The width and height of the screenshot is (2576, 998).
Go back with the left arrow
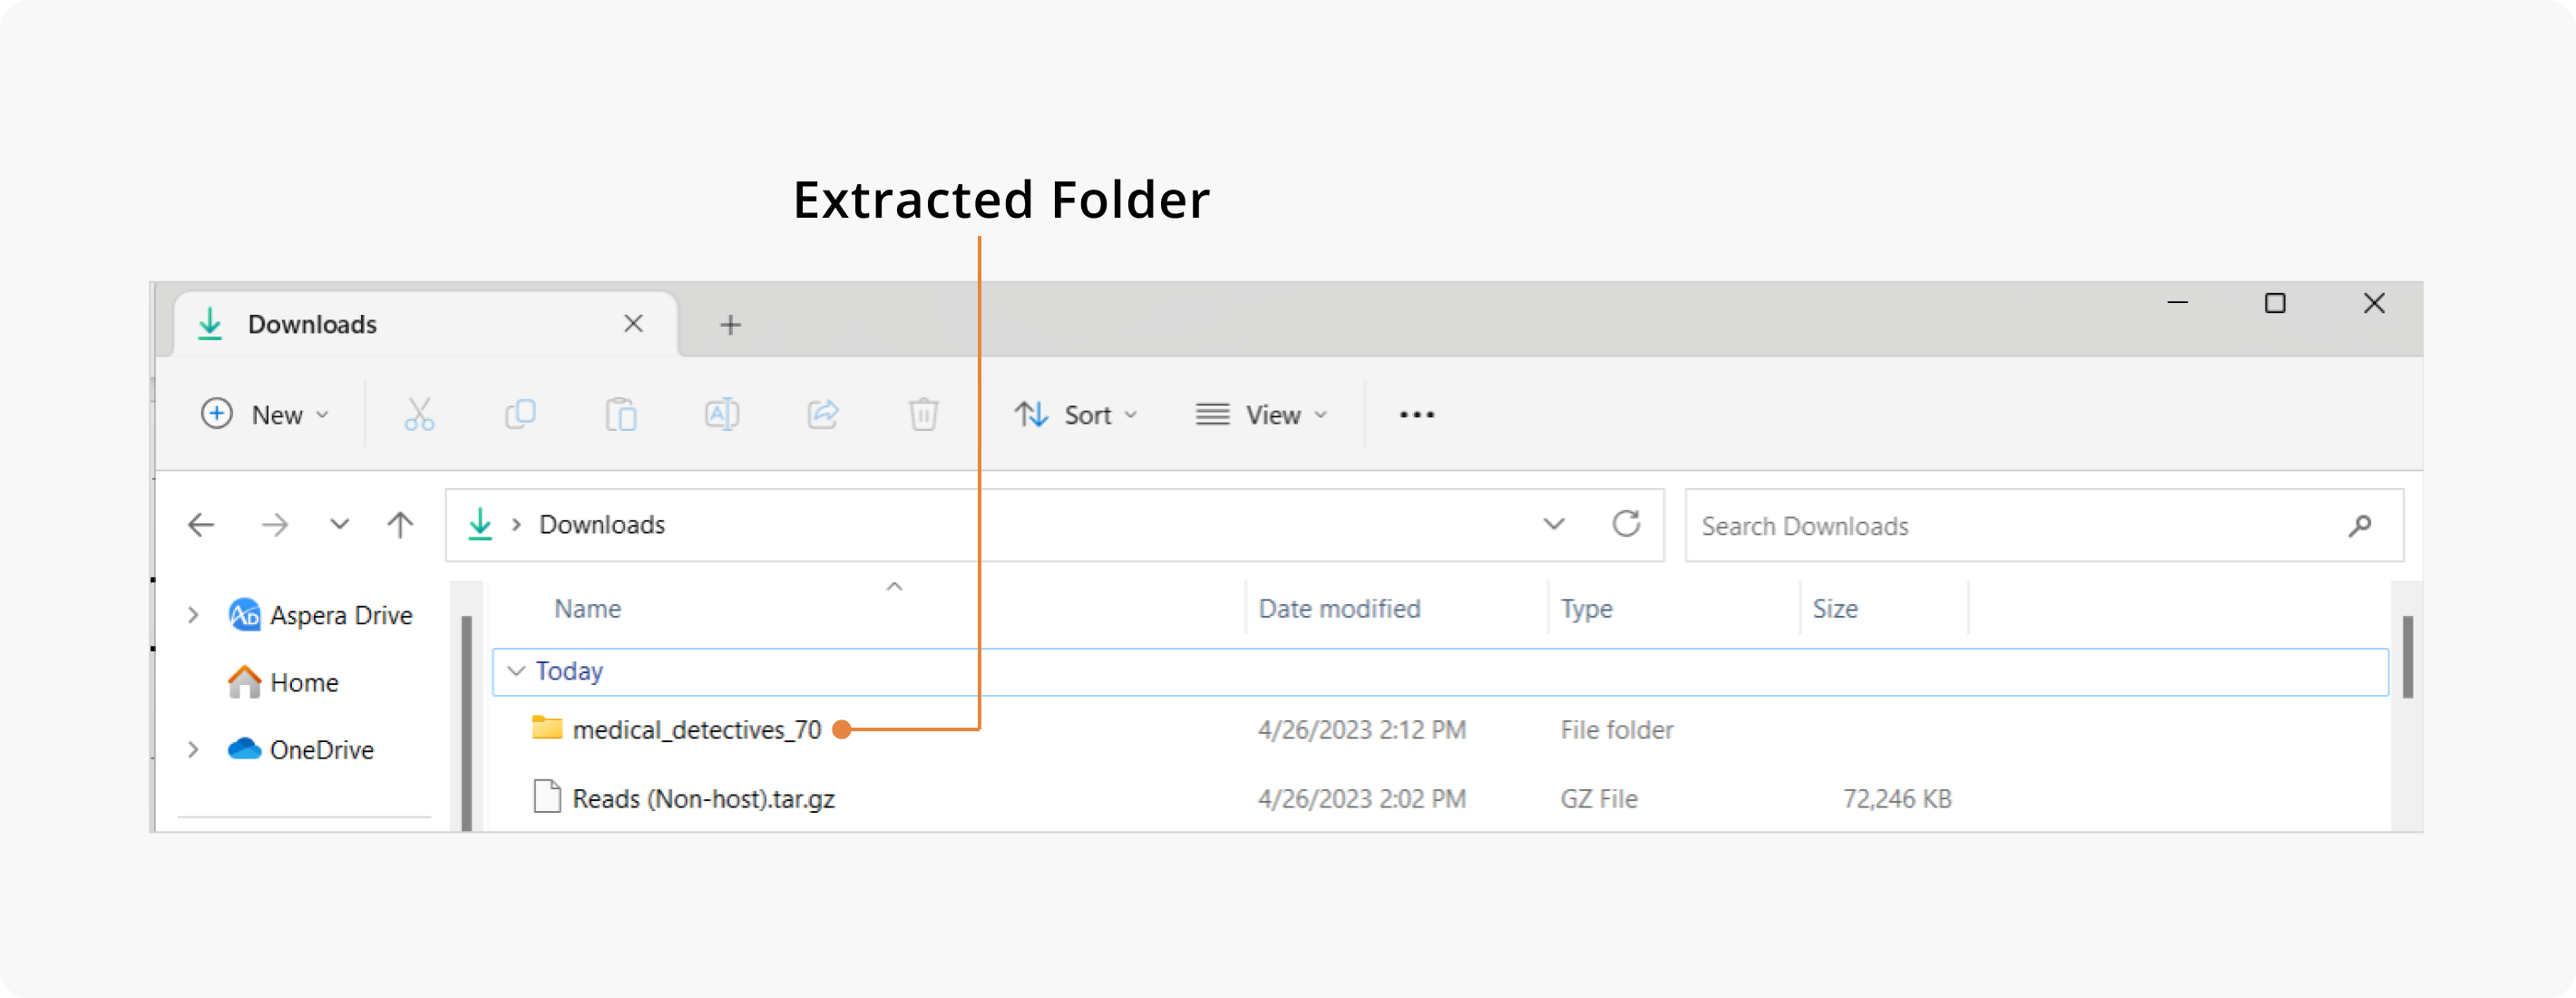click(x=202, y=525)
